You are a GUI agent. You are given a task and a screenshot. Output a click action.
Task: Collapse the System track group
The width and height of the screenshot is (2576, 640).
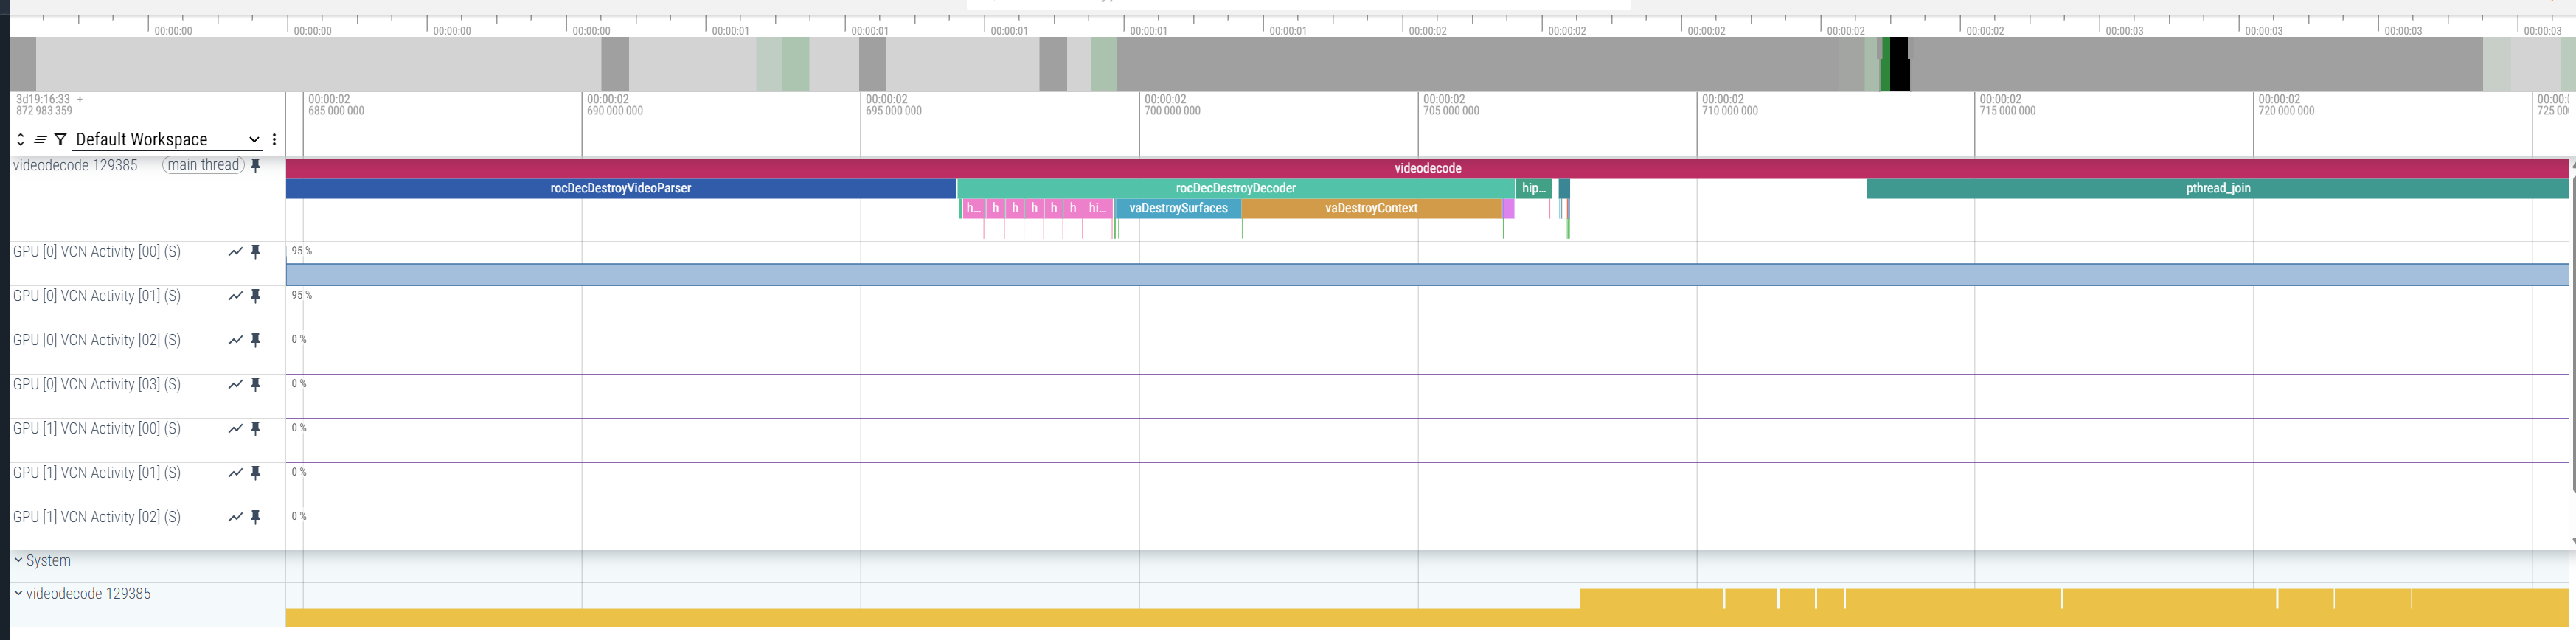click(x=18, y=561)
